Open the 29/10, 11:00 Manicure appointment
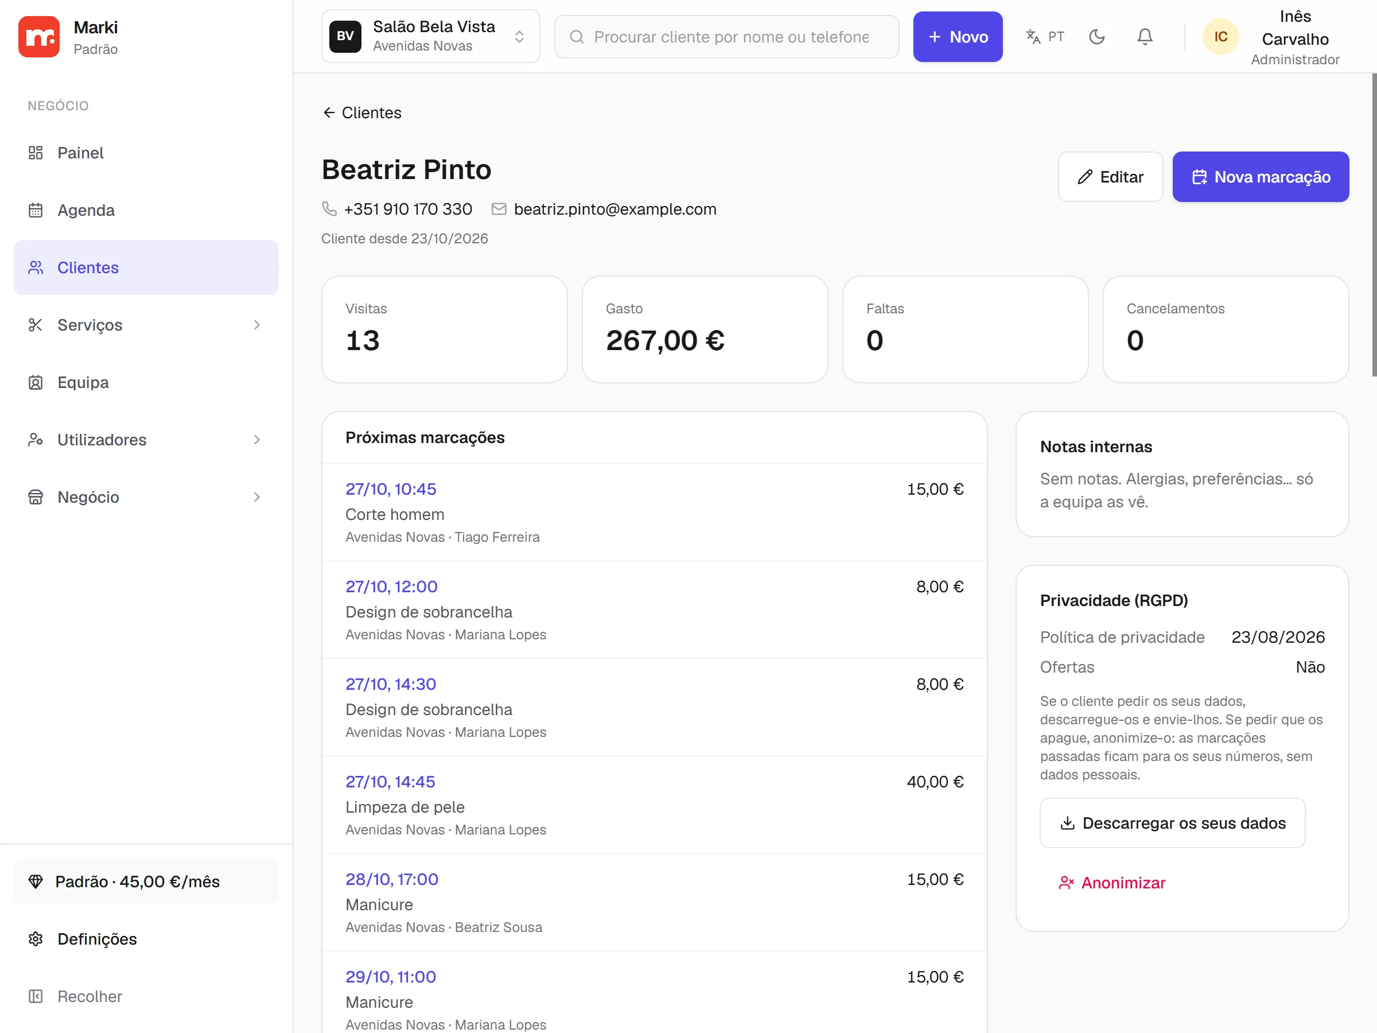The width and height of the screenshot is (1377, 1033). pyautogui.click(x=654, y=992)
